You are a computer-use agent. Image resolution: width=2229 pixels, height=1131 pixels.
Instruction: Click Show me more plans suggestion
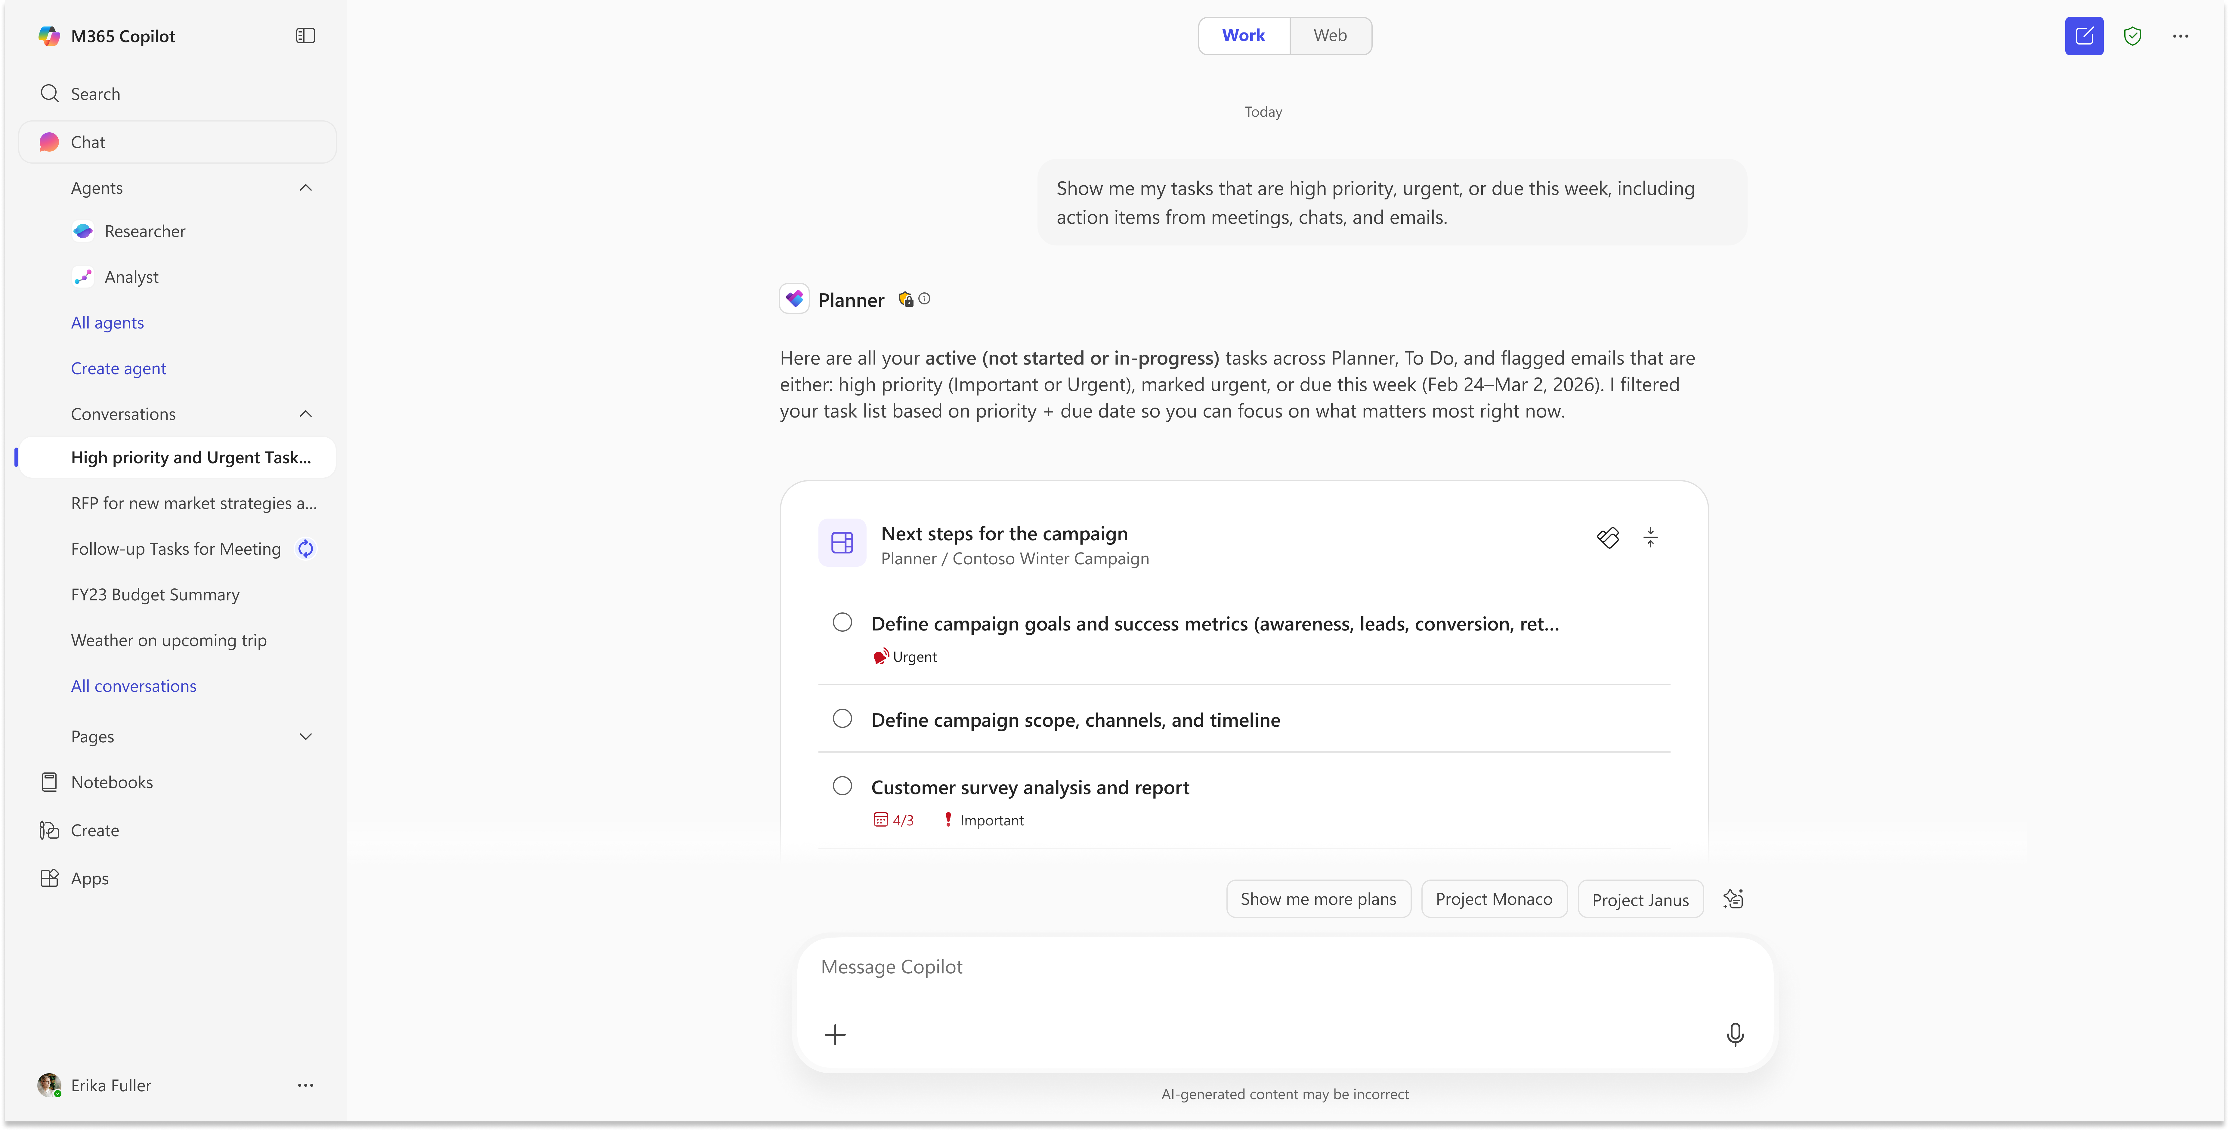pyautogui.click(x=1318, y=899)
